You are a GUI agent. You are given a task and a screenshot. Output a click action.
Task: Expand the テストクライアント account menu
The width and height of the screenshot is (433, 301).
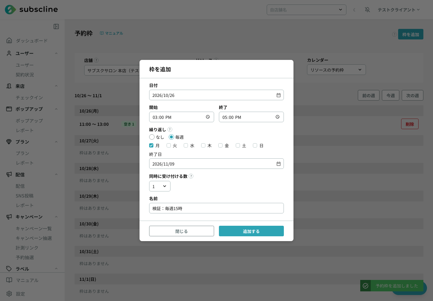point(399,10)
